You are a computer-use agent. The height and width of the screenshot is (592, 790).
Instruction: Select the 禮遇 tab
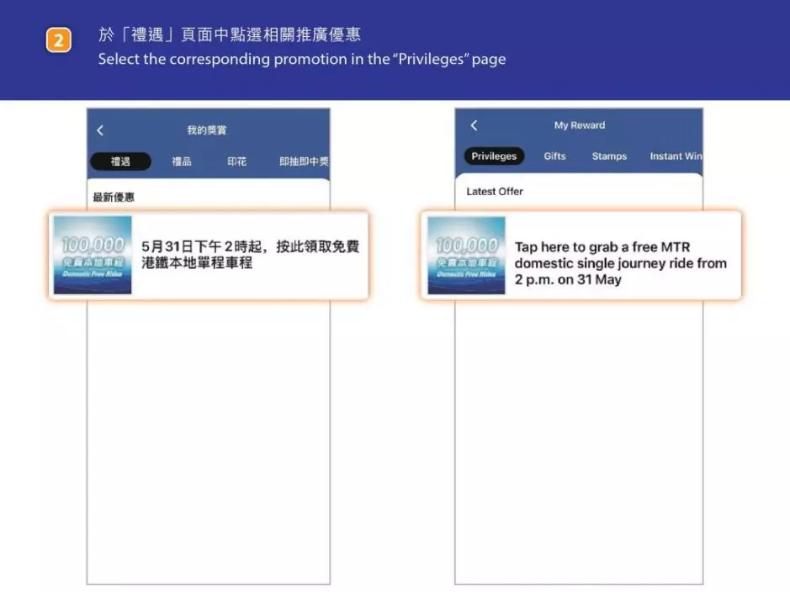coord(119,161)
